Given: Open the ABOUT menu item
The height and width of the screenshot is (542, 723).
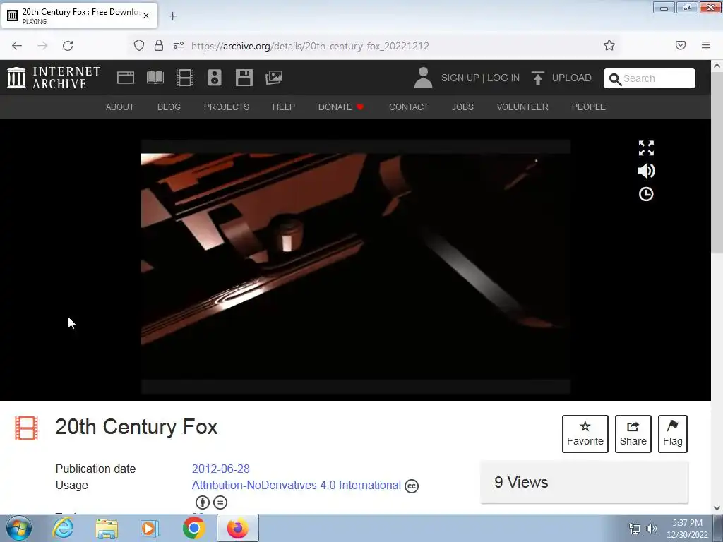Looking at the screenshot, I should point(120,107).
